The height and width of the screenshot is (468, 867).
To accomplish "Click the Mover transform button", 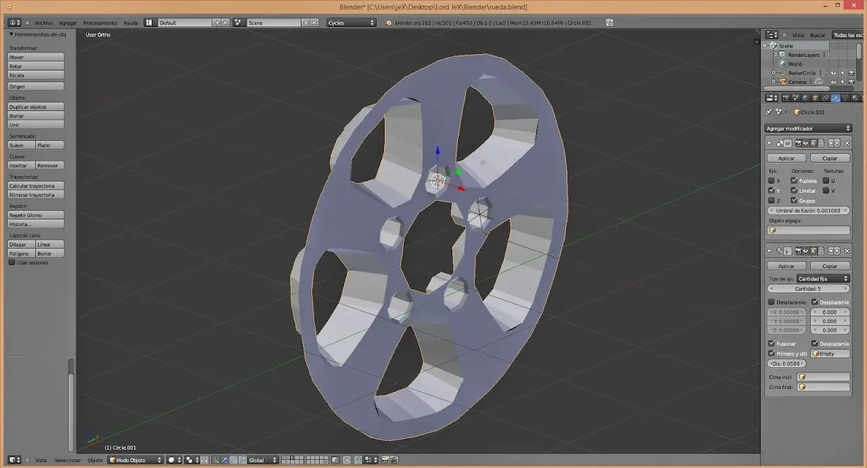I will click(x=36, y=57).
